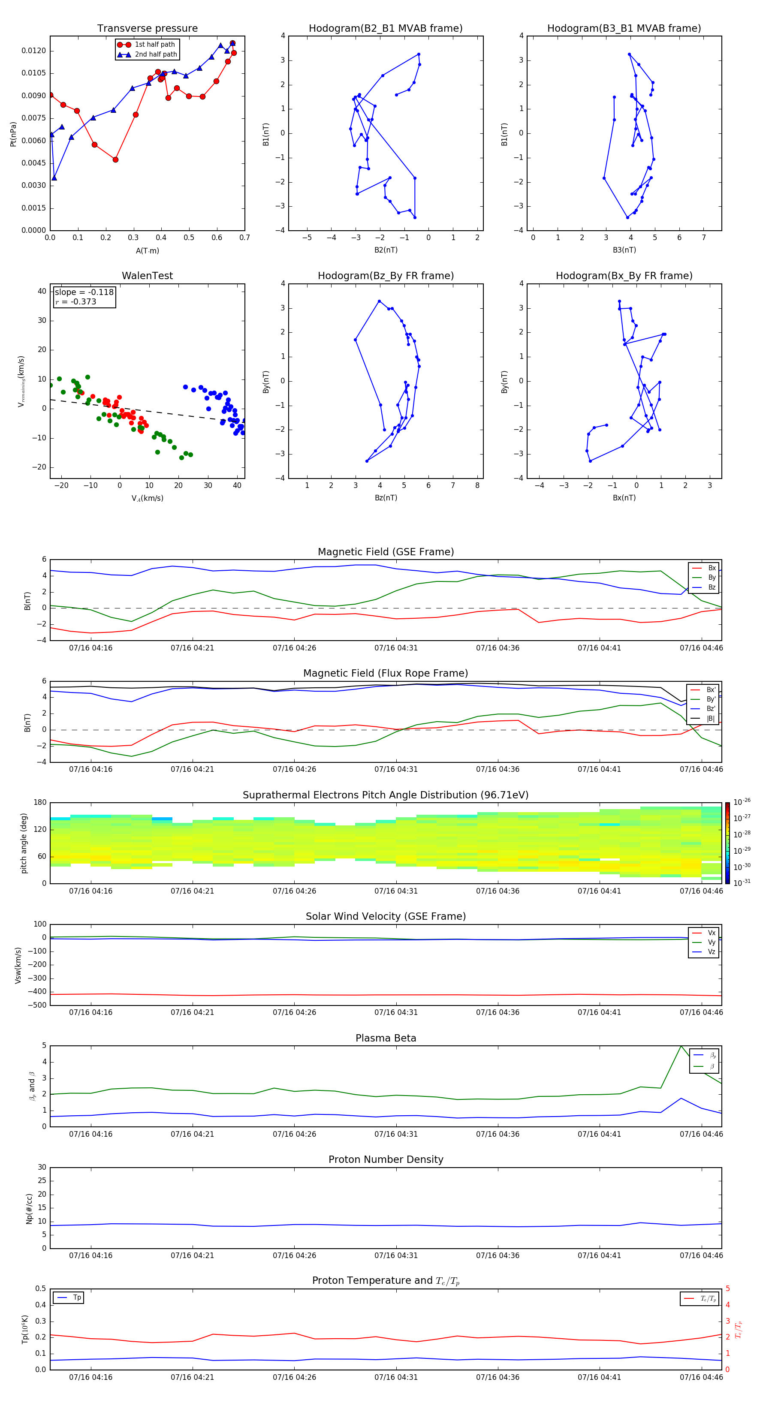
Task: Click the 'Bx(nT)' x-axis label
Action: pyautogui.click(x=624, y=498)
